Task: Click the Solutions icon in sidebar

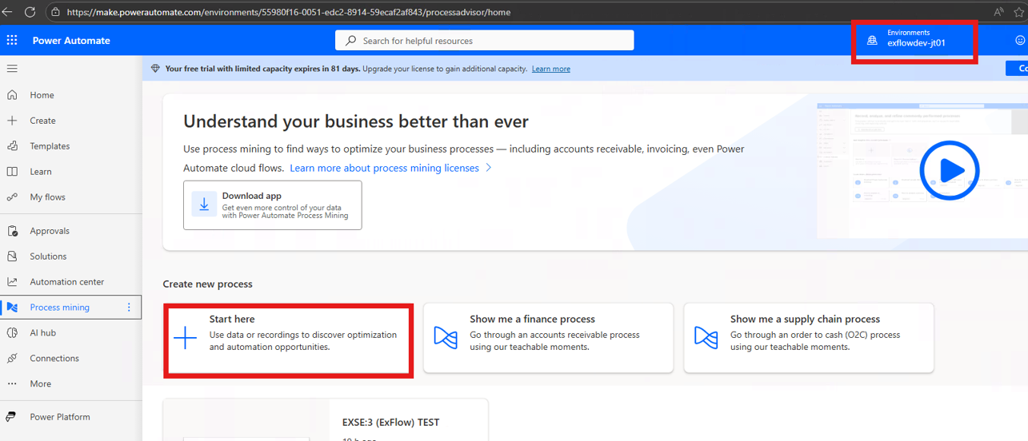Action: 12,256
